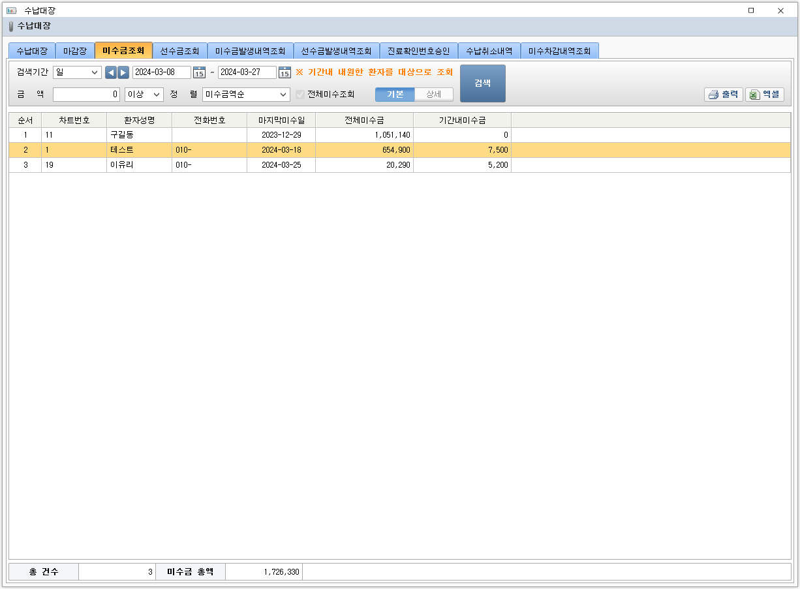Click the next period arrow icon
This screenshot has width=800, height=589.
[123, 72]
